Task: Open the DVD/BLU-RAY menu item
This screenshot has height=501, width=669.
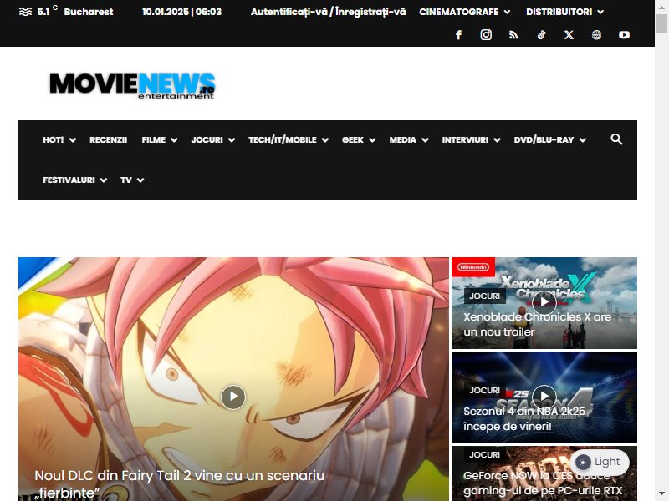Action: [544, 139]
